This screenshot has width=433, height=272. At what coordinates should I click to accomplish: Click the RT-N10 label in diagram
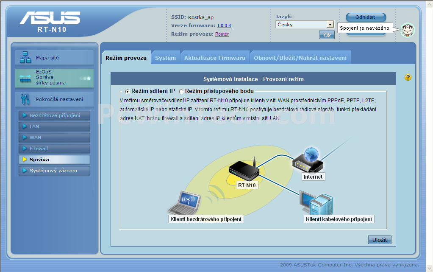pyautogui.click(x=247, y=185)
